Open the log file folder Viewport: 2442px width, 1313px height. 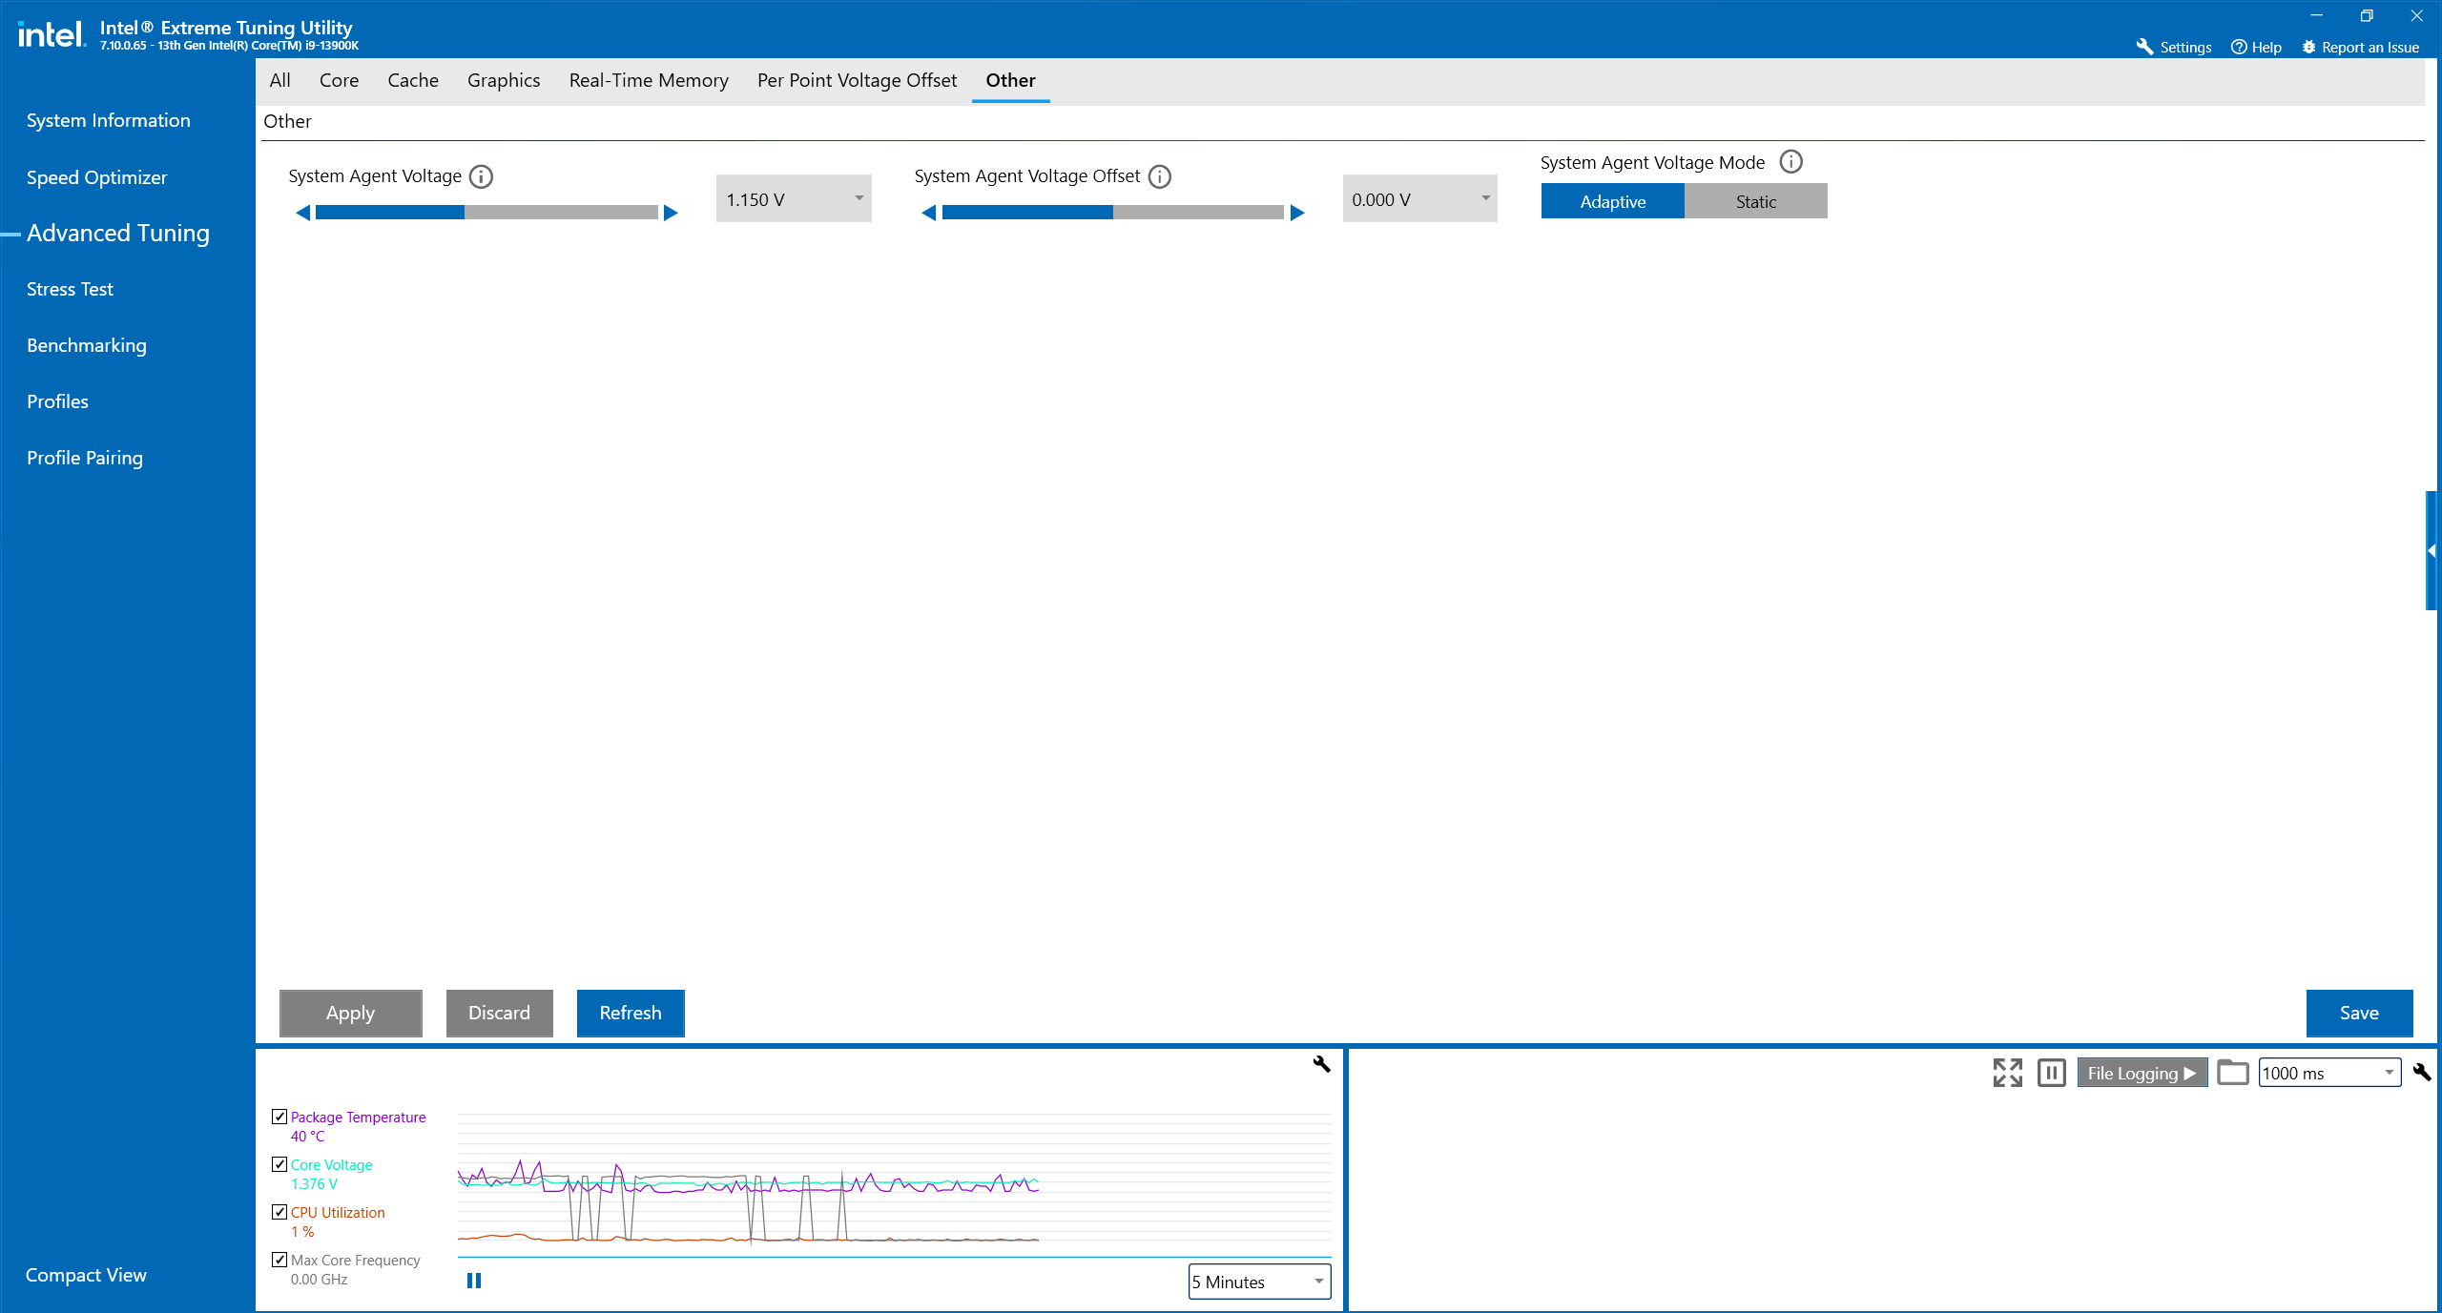2233,1073
